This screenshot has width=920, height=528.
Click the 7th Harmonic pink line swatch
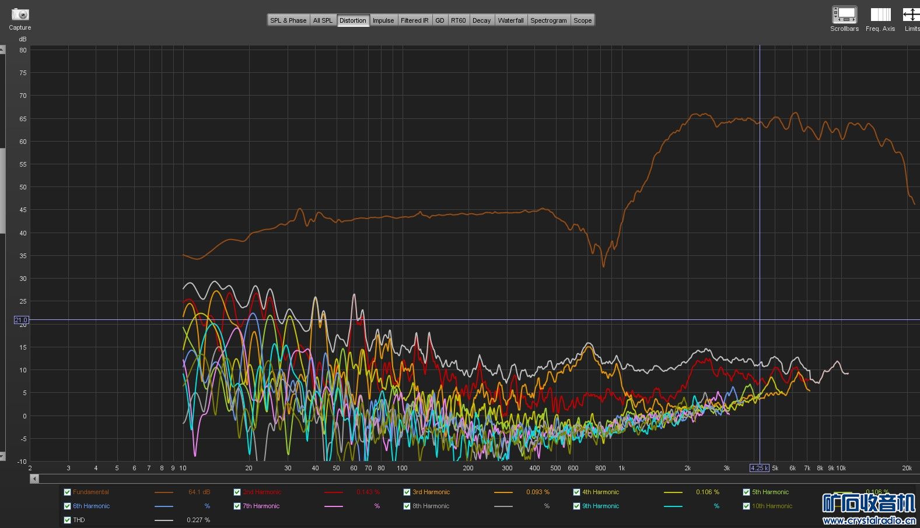333,506
